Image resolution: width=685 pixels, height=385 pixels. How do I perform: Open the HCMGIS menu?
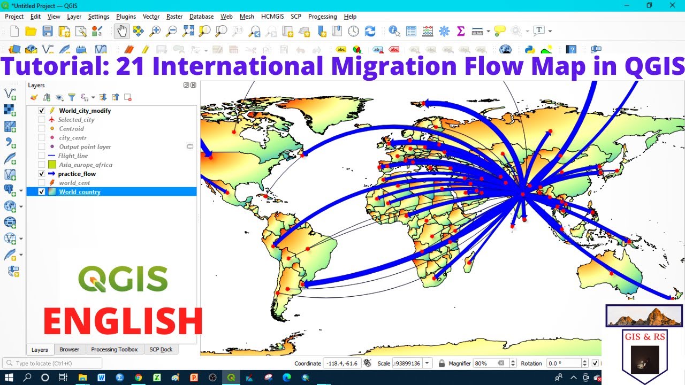(272, 17)
